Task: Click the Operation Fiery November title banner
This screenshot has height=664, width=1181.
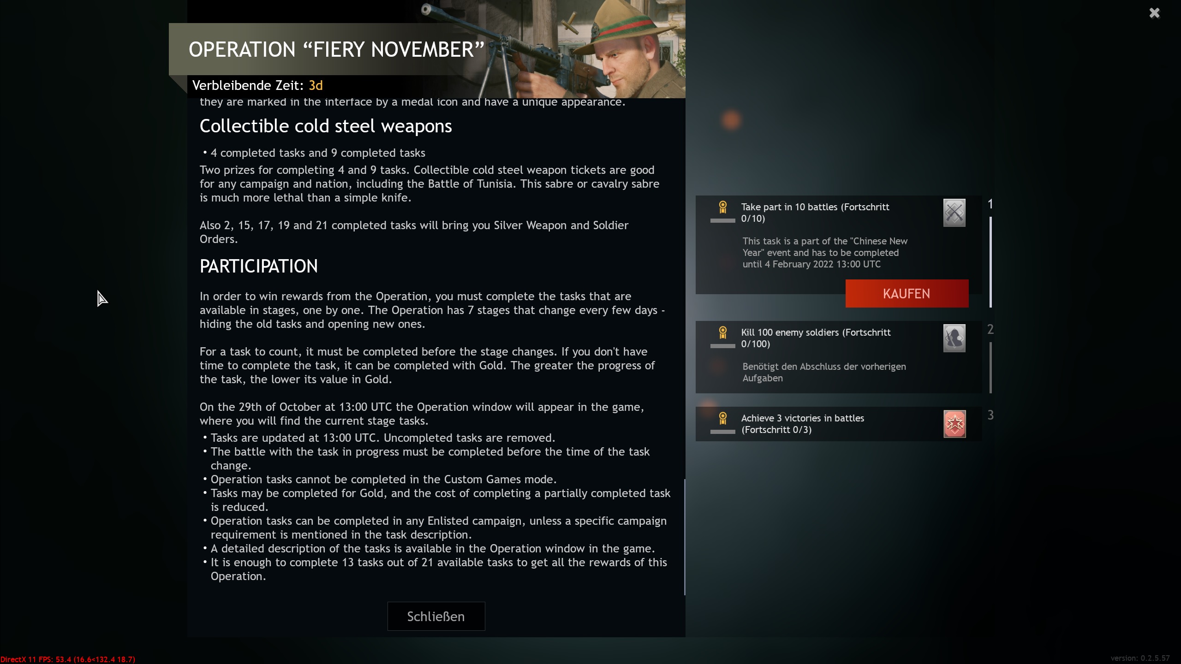Action: click(337, 49)
